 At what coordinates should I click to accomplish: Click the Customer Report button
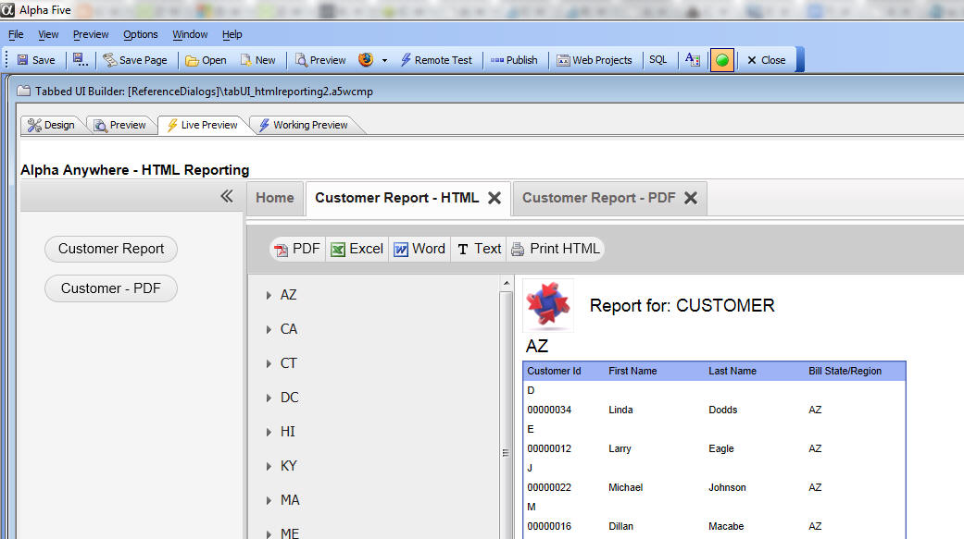tap(111, 249)
